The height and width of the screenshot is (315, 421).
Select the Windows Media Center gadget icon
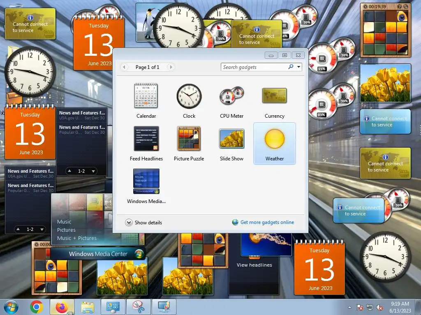click(x=146, y=181)
